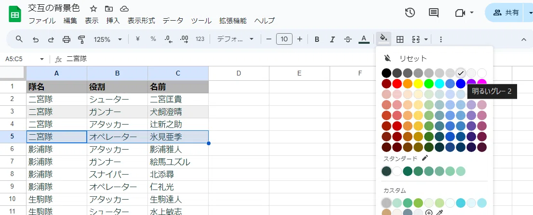Add a custom color with plus circle
The height and width of the screenshot is (215, 533).
pyautogui.click(x=428, y=213)
